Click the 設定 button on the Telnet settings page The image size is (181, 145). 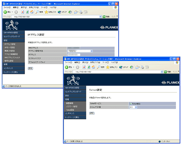point(92,113)
